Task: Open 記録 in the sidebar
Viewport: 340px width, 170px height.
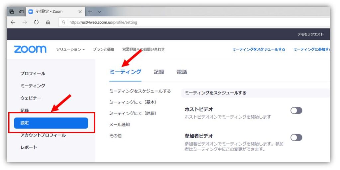Action: [x=25, y=110]
